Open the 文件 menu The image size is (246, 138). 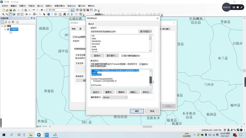click(5, 6)
